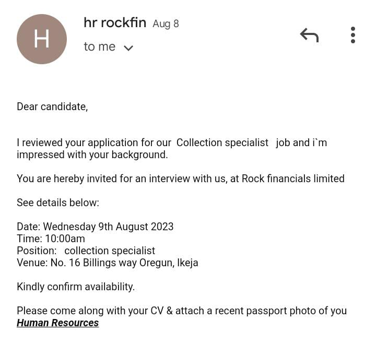Tap the 'Time: 10:00am' line
This screenshot has height=343, width=376.
tap(51, 239)
